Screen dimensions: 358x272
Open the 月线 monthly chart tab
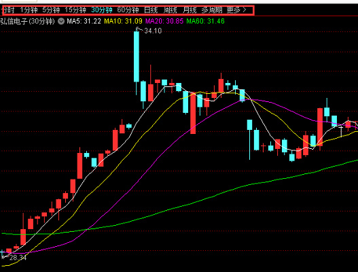click(190, 10)
